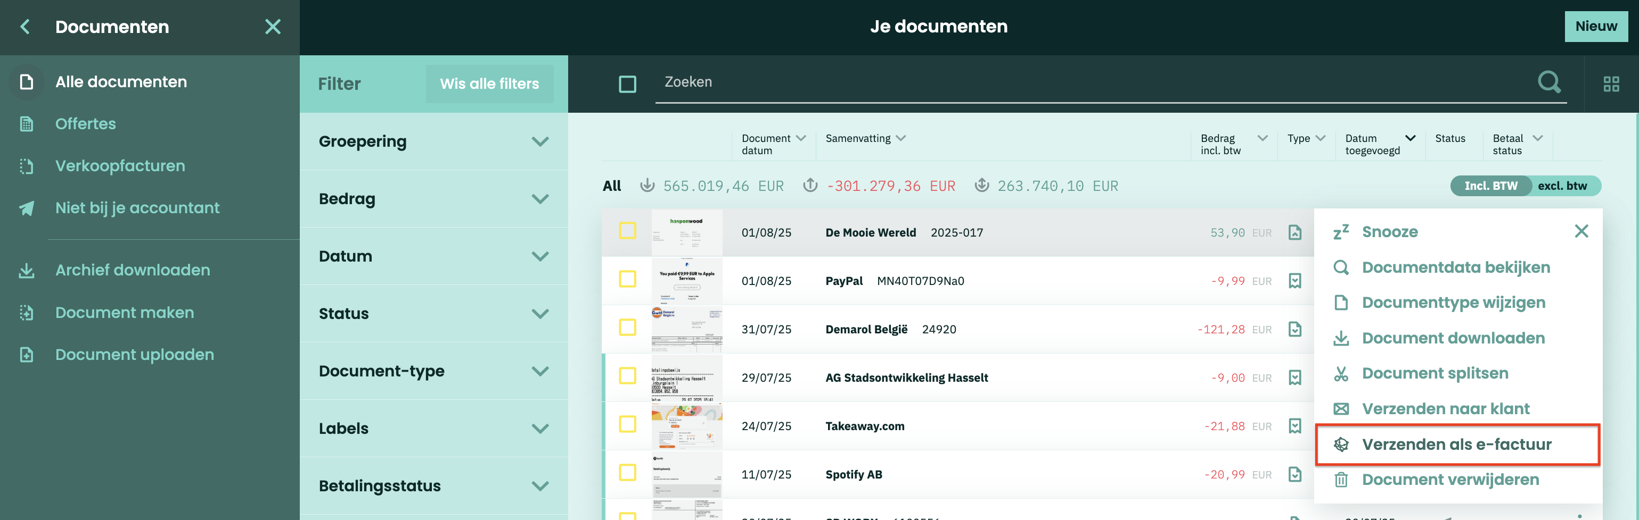Click the Document maken icon
Viewport: 1639px width, 520px height.
[x=26, y=313]
